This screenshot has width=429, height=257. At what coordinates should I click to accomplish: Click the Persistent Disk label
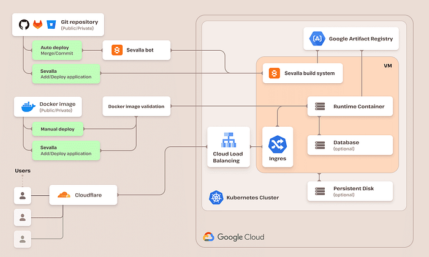tap(354, 188)
